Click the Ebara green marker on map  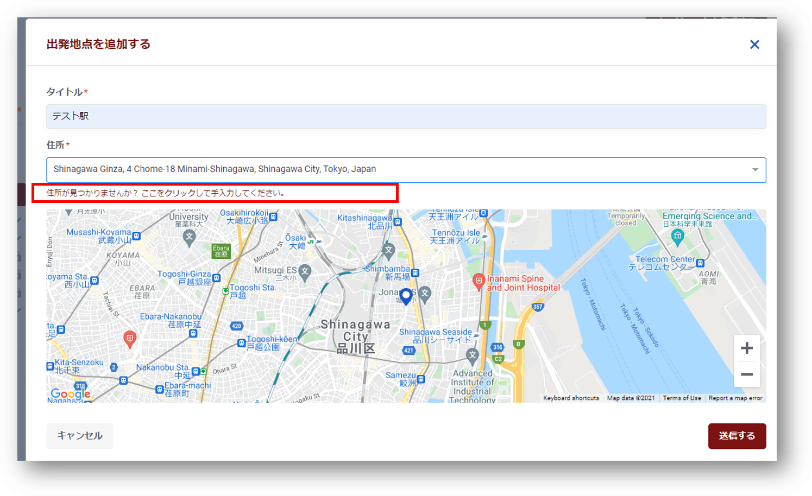point(221,251)
